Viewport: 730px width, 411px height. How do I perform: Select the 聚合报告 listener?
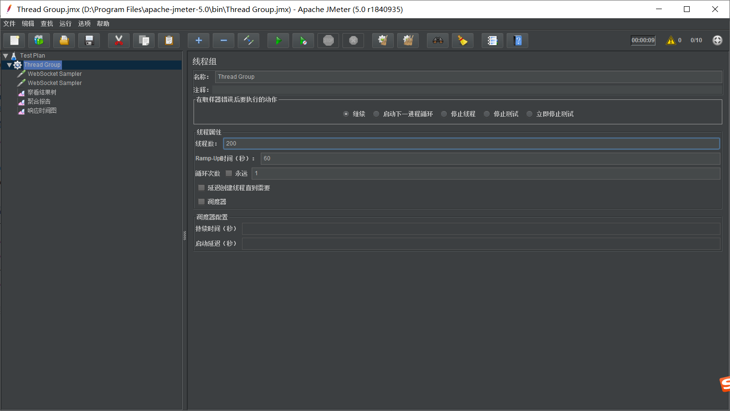coord(39,101)
